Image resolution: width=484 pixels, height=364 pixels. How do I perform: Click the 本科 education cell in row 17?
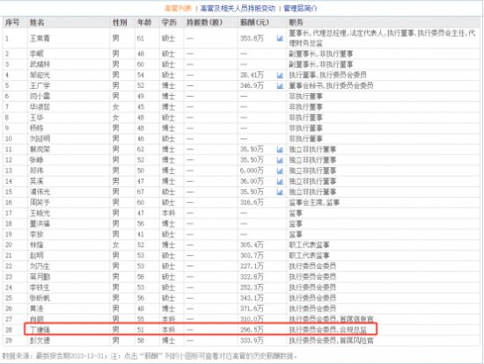(x=169, y=213)
